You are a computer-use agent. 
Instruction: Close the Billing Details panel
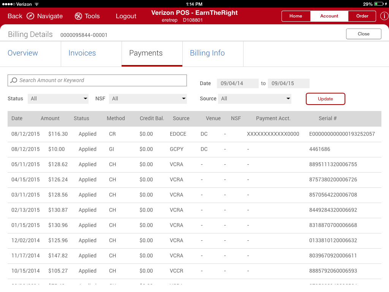point(364,34)
